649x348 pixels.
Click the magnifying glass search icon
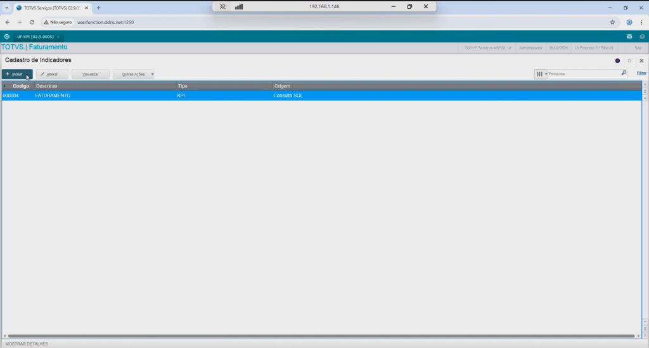pos(624,73)
